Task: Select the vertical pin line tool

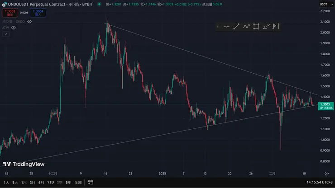Action: point(278,27)
